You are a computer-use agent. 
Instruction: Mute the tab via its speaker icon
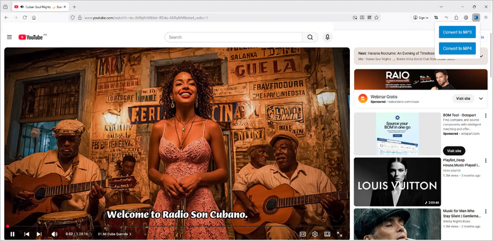tap(22, 7)
